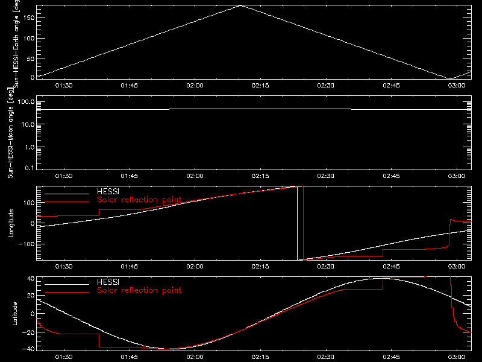Click the '-100' tick on Longitude axis
This screenshot has width=482, height=362.
point(27,244)
